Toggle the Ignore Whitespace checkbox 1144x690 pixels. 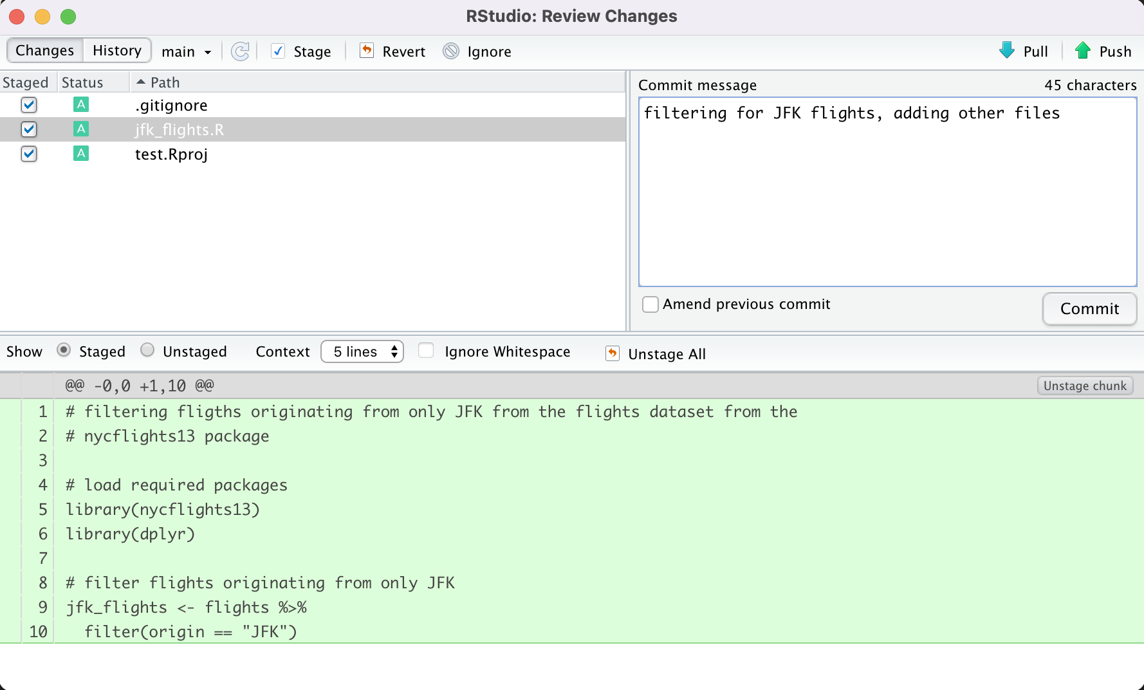click(426, 351)
